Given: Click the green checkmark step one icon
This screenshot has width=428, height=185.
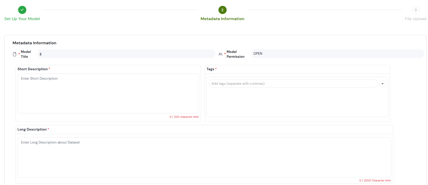Looking at the screenshot, I should [x=22, y=10].
